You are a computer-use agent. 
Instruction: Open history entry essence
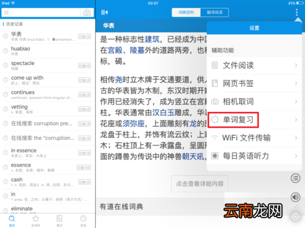[48, 167]
